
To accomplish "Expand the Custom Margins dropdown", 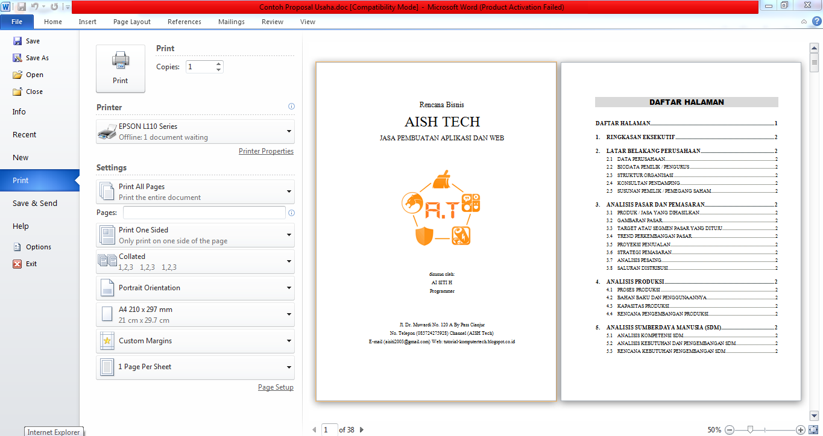I will (195, 341).
